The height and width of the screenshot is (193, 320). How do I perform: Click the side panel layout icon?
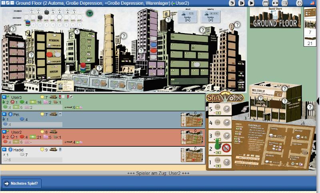(284, 3)
